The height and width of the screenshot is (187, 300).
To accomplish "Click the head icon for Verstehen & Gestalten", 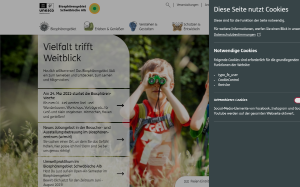I will (x=133, y=26).
